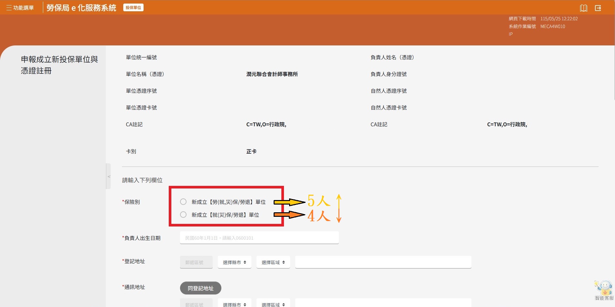Focus the 負責人出生日期 input field
This screenshot has height=307, width=615.
click(259, 238)
